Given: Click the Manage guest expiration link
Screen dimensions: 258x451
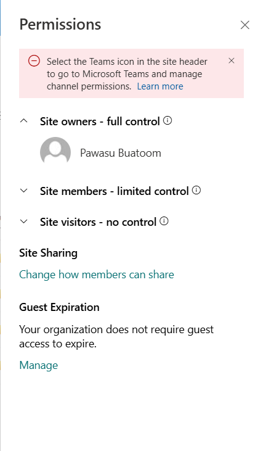Looking at the screenshot, I should [x=39, y=365].
